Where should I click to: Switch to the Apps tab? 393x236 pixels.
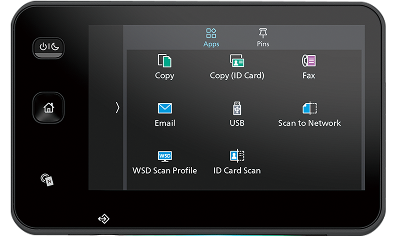coord(211,37)
